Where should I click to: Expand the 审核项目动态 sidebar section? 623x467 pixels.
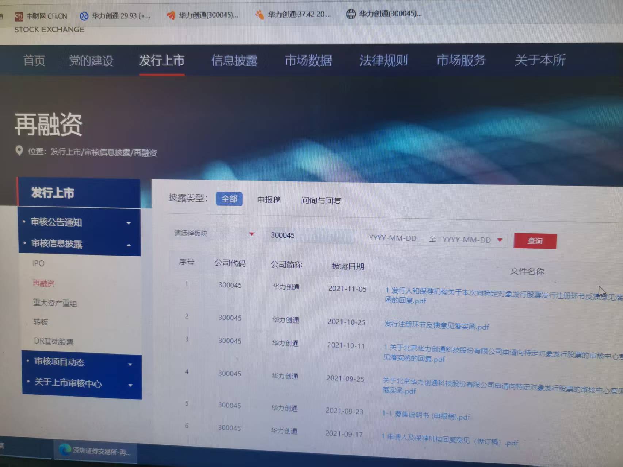coord(81,362)
